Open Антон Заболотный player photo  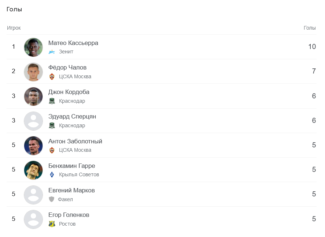[33, 146]
